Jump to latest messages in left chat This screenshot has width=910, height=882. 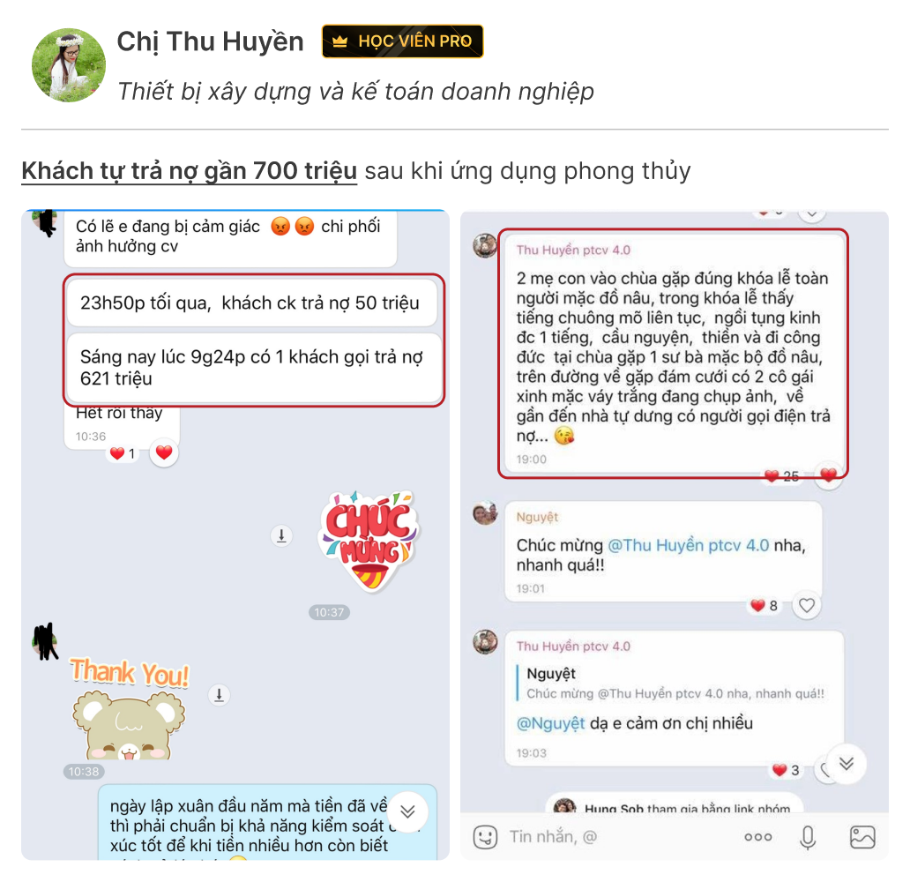point(407,811)
